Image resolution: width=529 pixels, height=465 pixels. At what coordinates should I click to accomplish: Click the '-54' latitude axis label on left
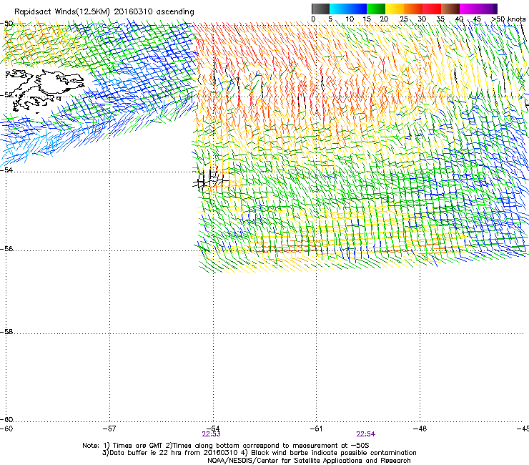pos(6,170)
